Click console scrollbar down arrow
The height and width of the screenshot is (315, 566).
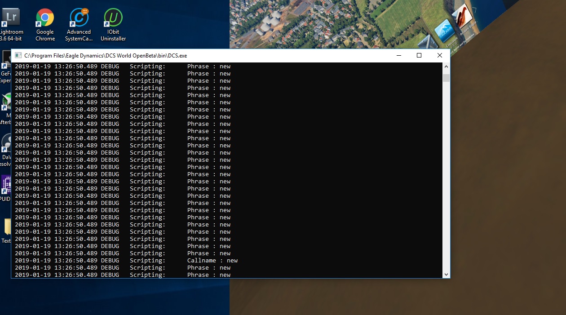click(x=446, y=274)
